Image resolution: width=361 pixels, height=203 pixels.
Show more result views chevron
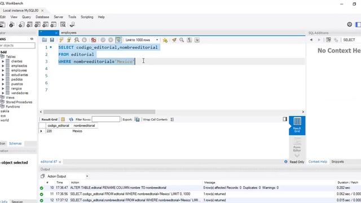[x=297, y=156]
